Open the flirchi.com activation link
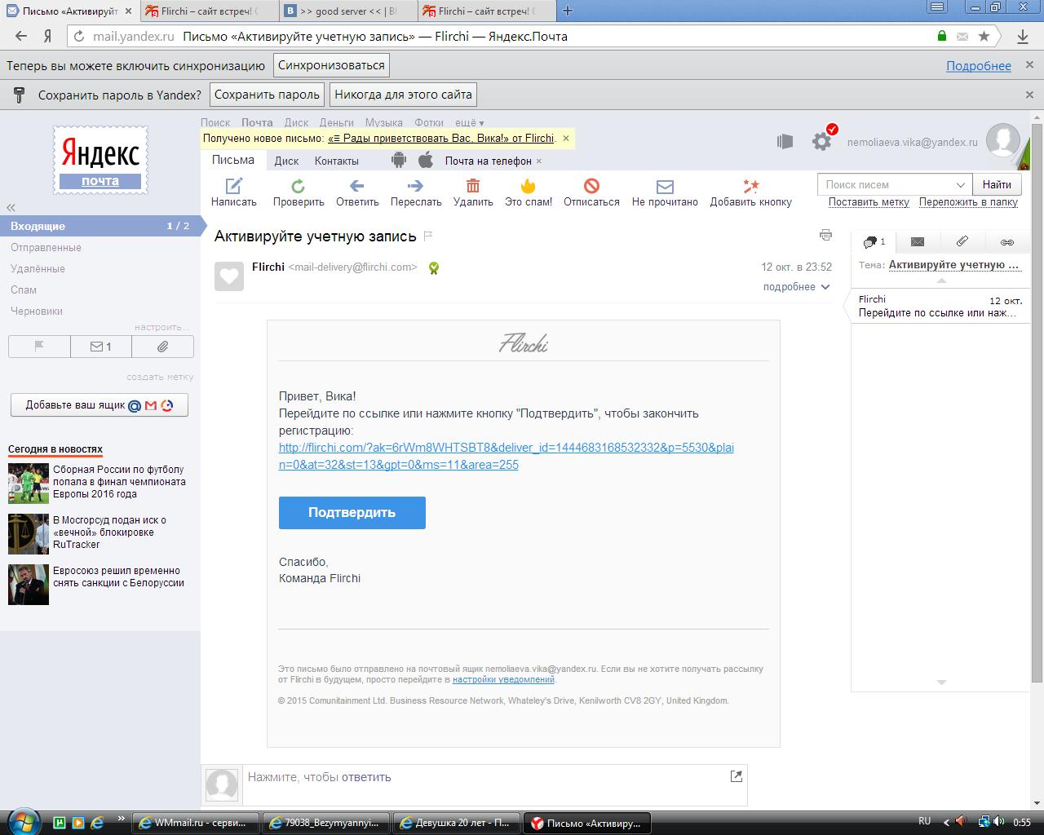 point(507,456)
